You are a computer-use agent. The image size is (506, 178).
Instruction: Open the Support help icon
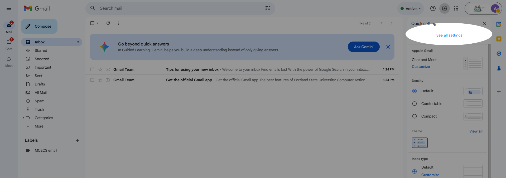click(433, 8)
